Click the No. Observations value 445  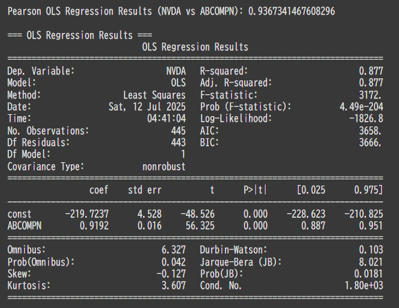(x=178, y=131)
